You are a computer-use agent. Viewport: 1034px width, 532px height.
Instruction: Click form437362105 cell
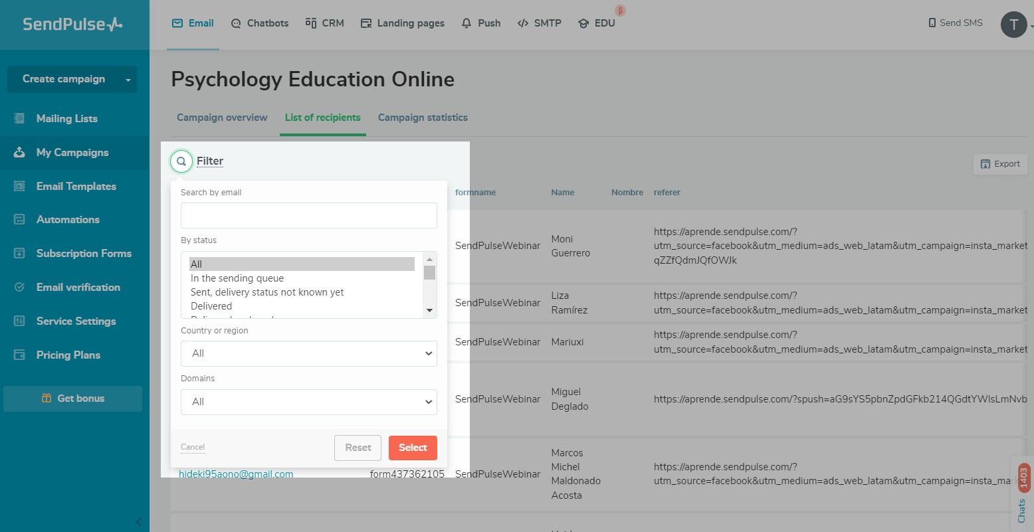[407, 474]
